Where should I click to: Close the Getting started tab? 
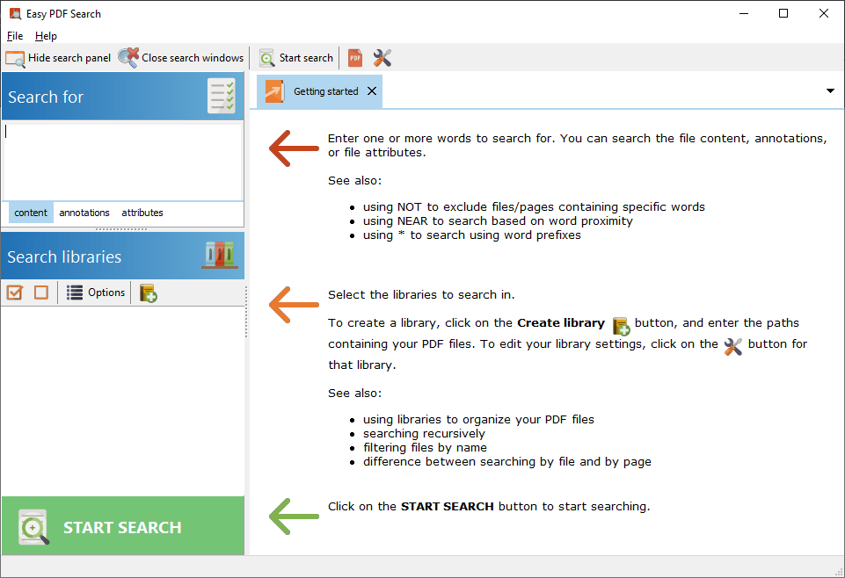372,91
